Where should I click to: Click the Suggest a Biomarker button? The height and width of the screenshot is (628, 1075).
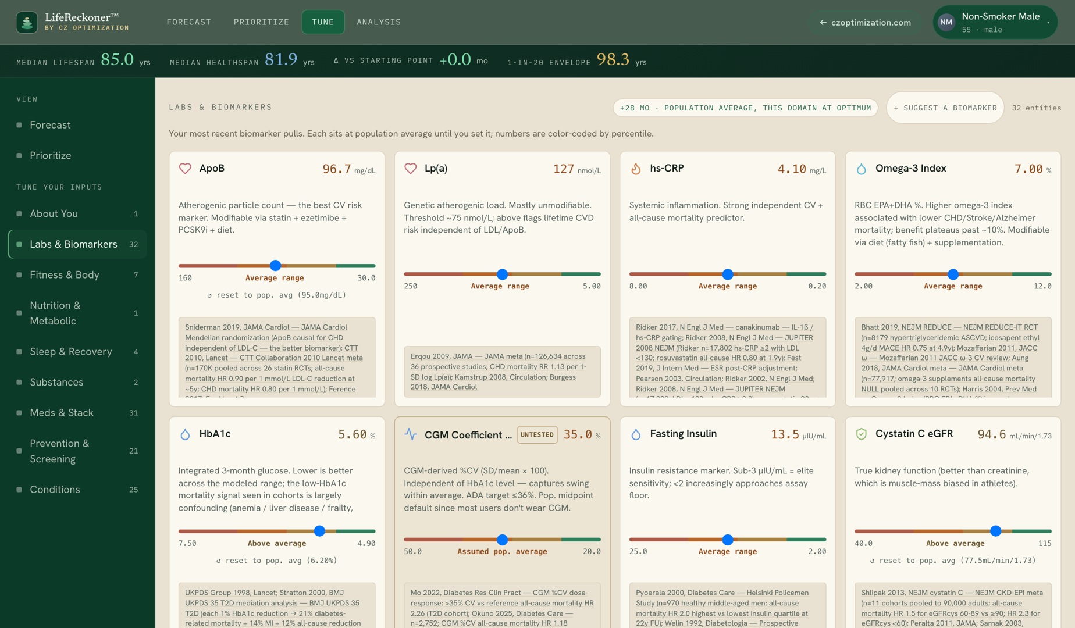[x=945, y=108]
